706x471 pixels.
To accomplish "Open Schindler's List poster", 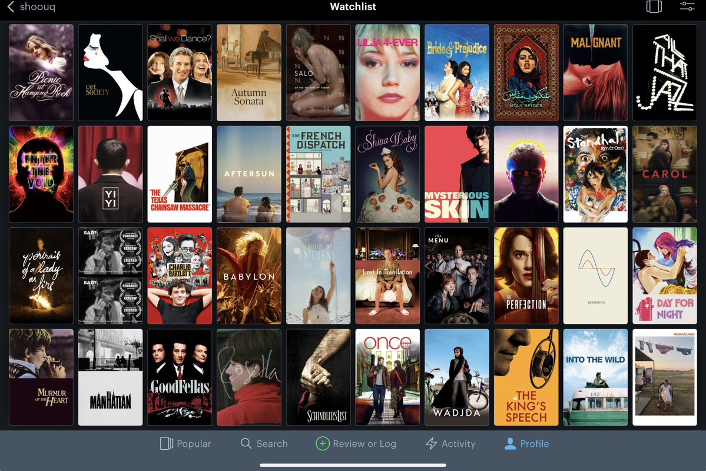I will (319, 377).
